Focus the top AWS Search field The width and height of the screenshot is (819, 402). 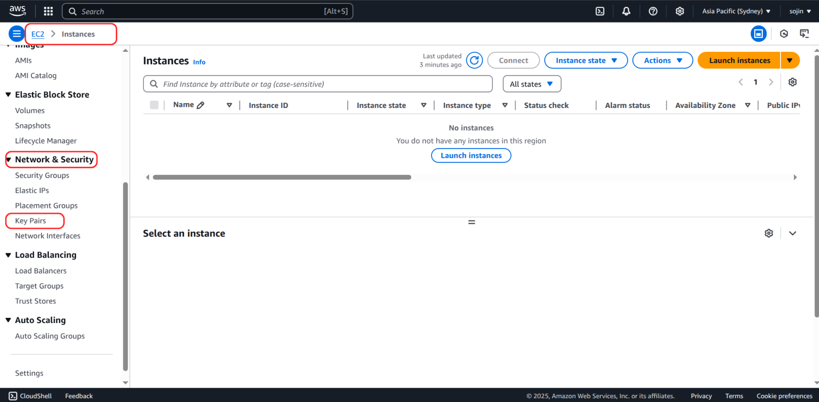pos(207,11)
